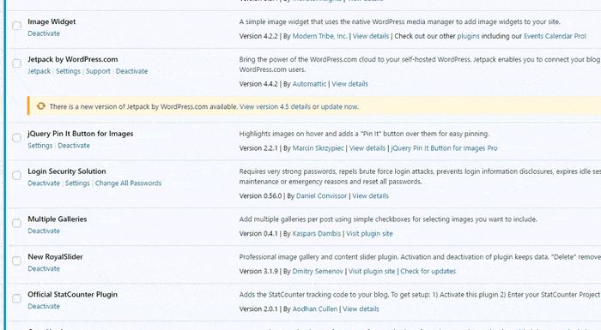Image resolution: width=601 pixels, height=330 pixels.
Task: Deactivate jQuery Pin It Button for Images
Action: pos(74,146)
